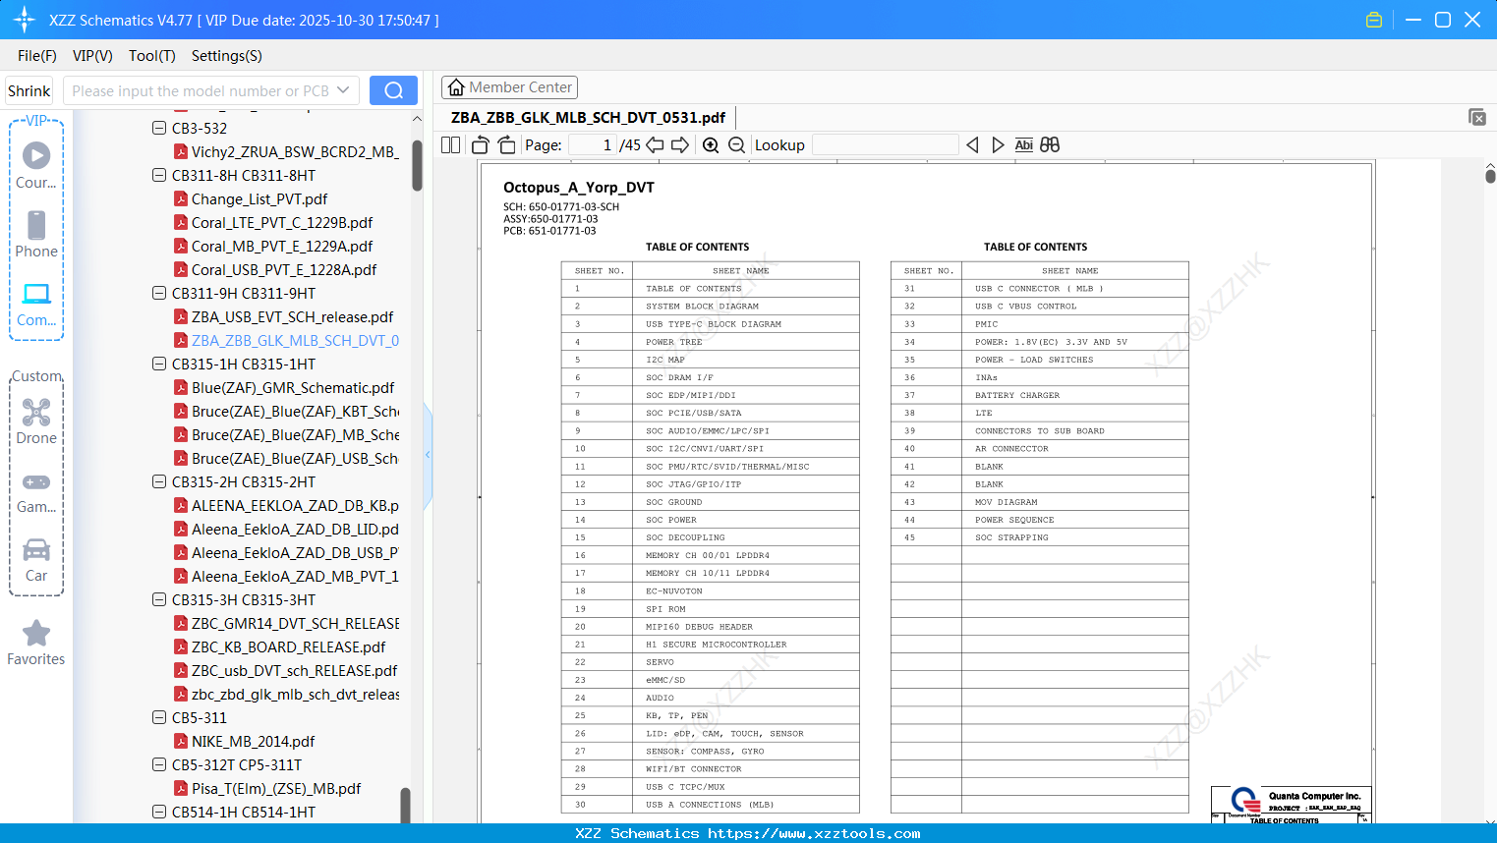
Task: Click the binoculars search icon
Action: click(x=1050, y=144)
